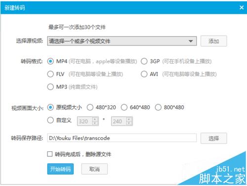Click the custom height field showing 240
The height and width of the screenshot is (186, 247).
tap(119, 121)
